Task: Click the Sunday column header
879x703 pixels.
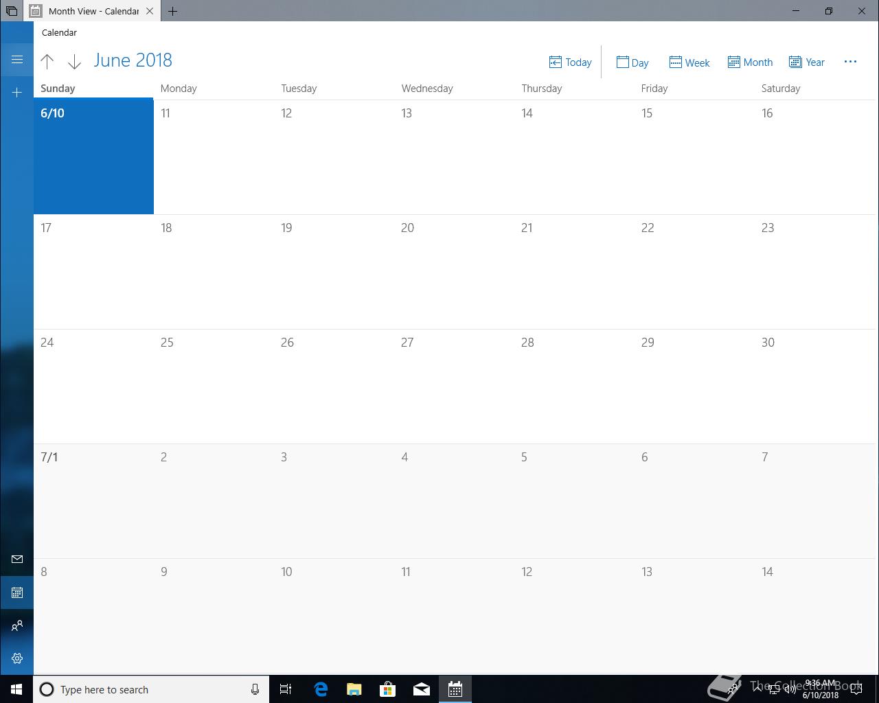Action: click(58, 89)
